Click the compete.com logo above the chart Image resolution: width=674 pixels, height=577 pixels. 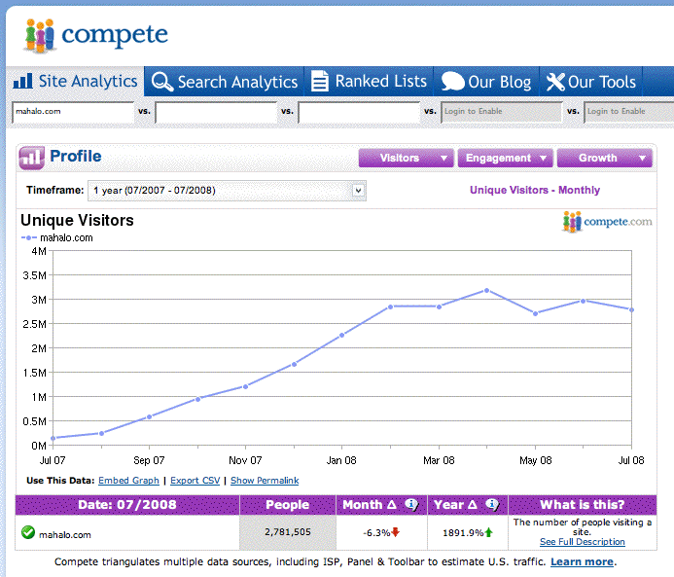607,222
